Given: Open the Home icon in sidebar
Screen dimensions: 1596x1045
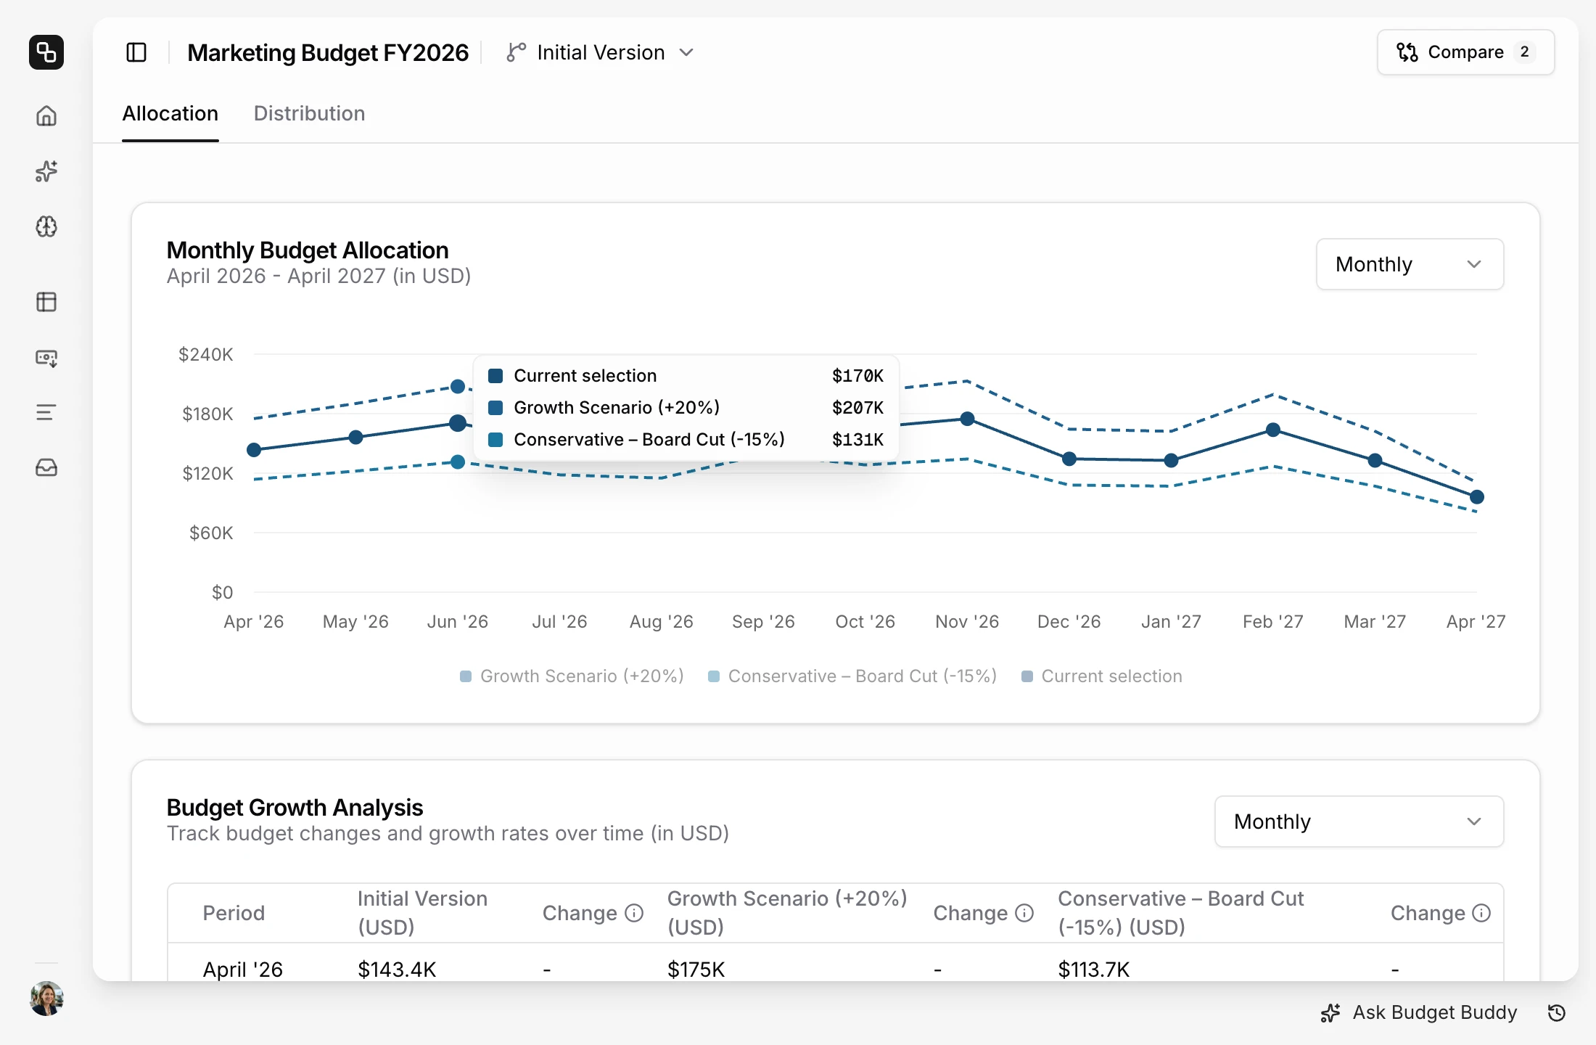Looking at the screenshot, I should tap(46, 116).
